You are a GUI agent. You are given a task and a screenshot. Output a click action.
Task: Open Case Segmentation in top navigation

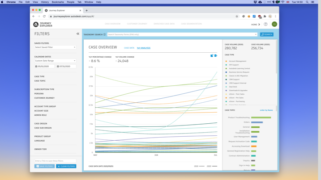[x=192, y=24]
